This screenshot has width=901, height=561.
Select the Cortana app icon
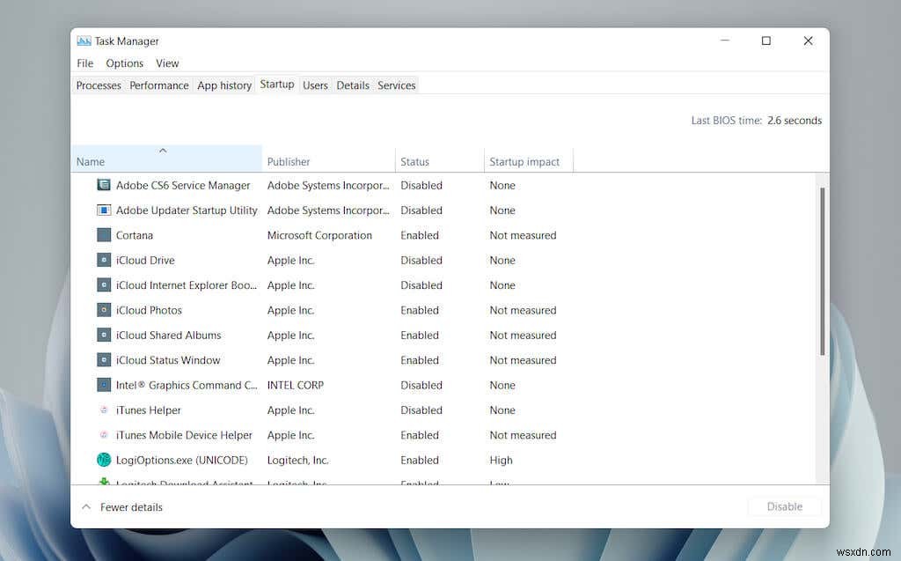click(103, 235)
